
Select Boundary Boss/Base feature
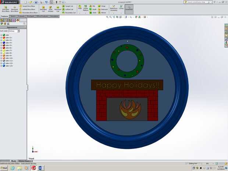point(28,13)
